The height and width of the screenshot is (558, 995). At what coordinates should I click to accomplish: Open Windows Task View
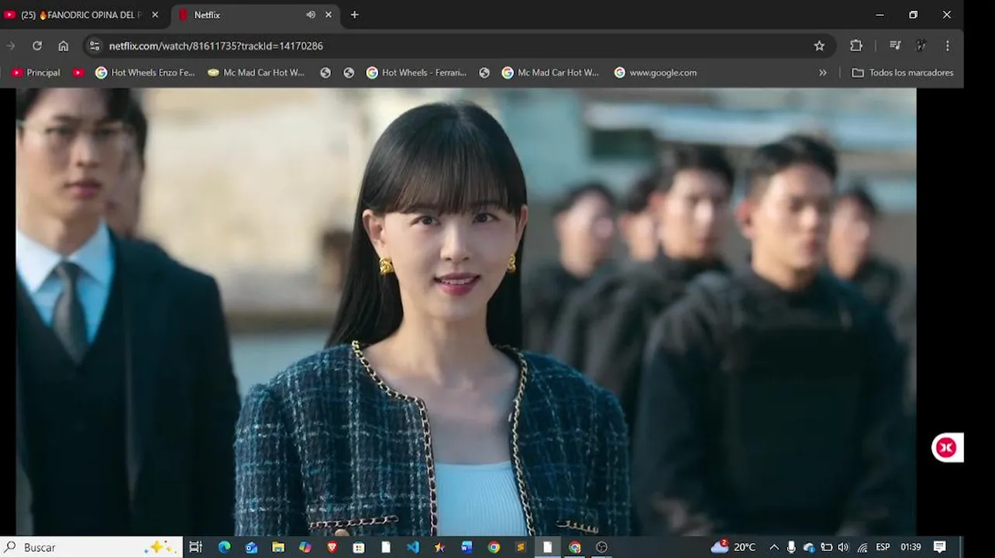click(x=196, y=547)
